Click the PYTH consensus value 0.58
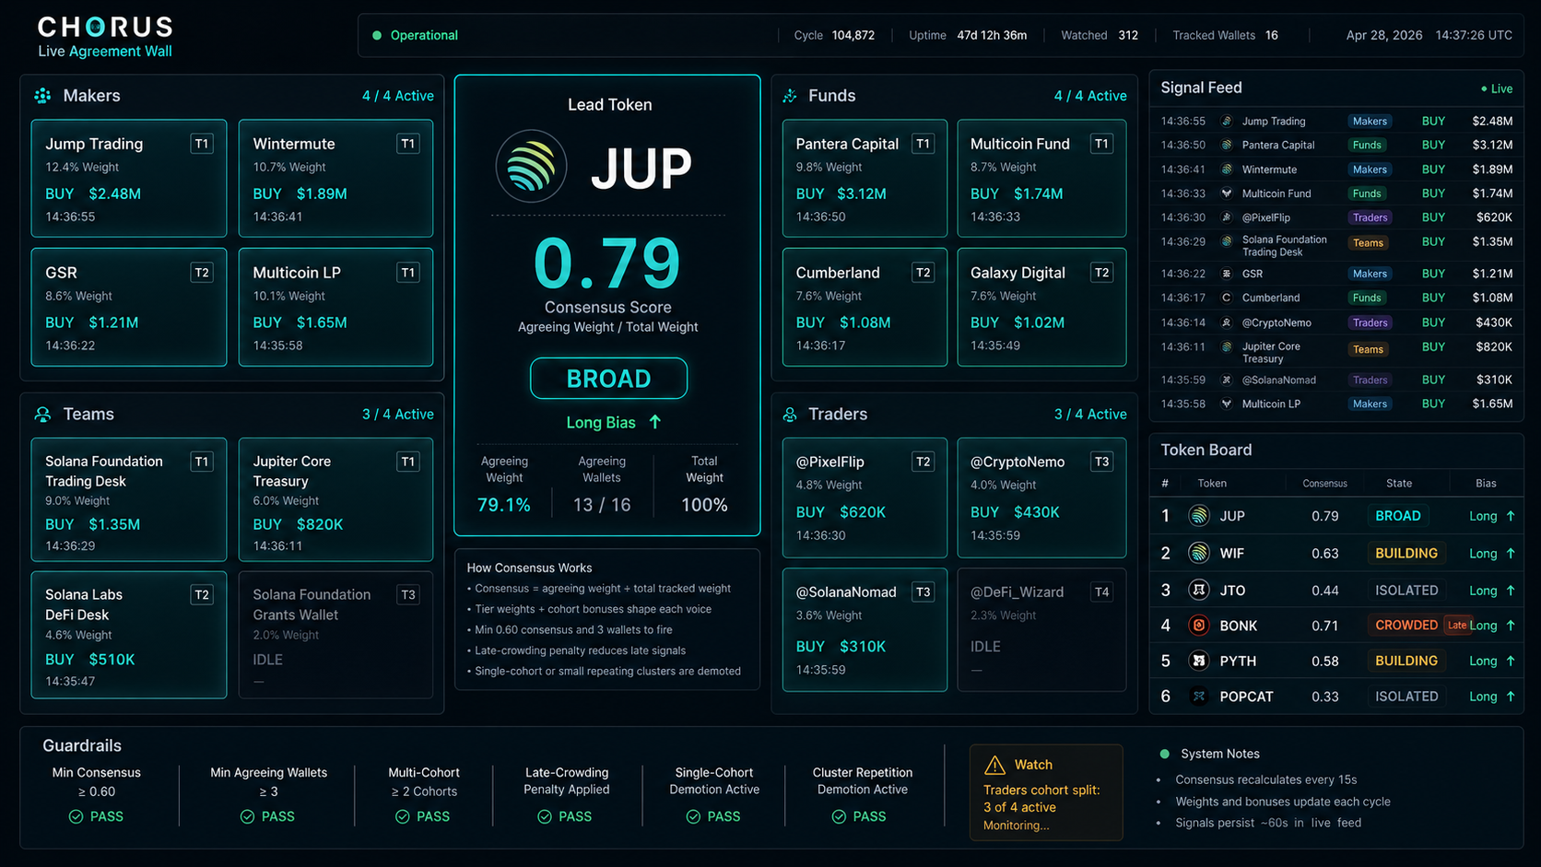 click(x=1325, y=661)
